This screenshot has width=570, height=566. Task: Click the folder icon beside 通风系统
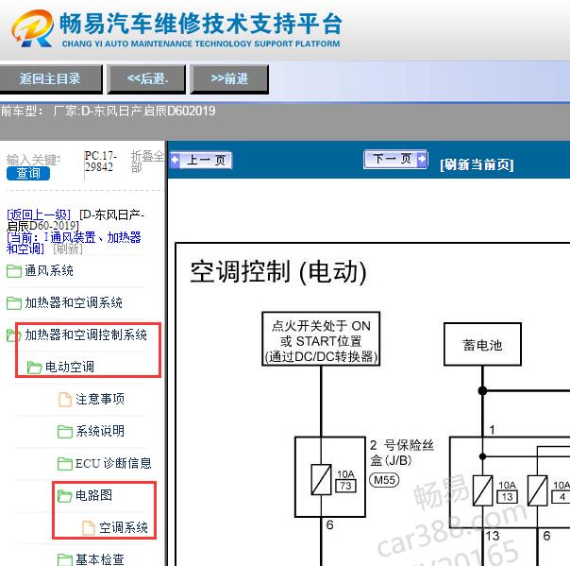[14, 271]
